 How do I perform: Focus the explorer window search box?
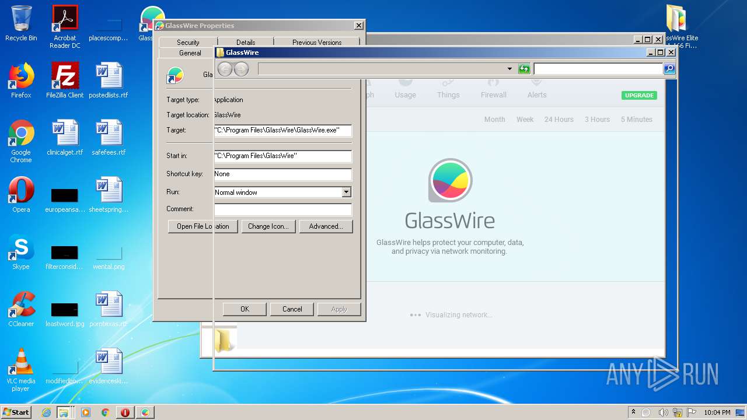click(598, 69)
